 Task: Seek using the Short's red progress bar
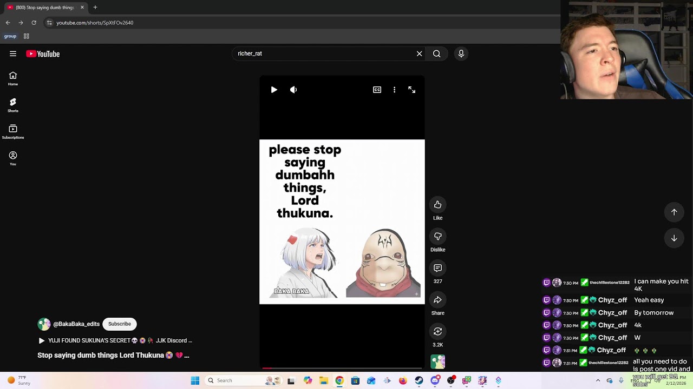342,368
